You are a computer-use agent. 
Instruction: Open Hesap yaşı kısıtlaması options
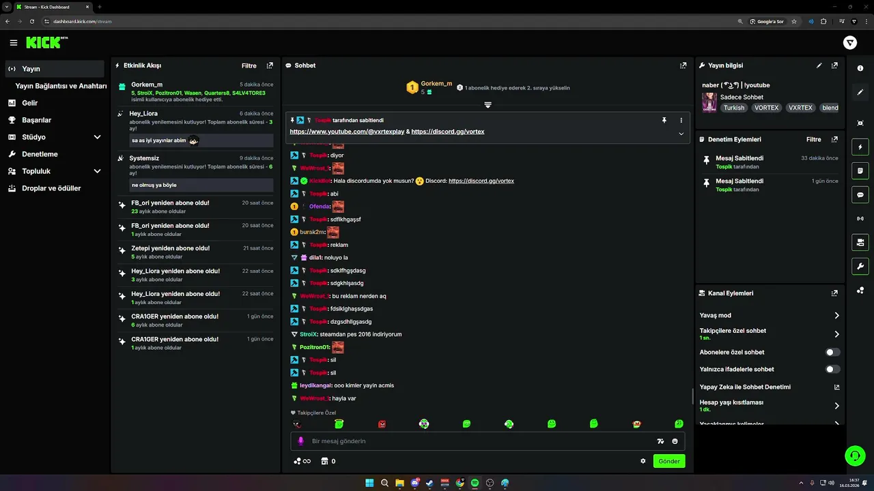click(x=770, y=406)
